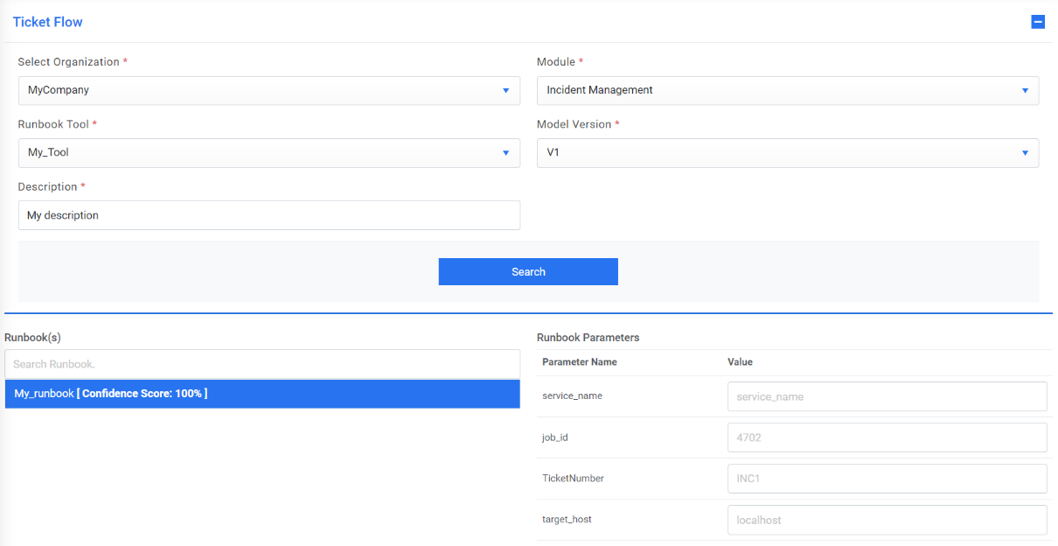Click the service_name value field
This screenshot has height=546, width=1058.
point(887,396)
